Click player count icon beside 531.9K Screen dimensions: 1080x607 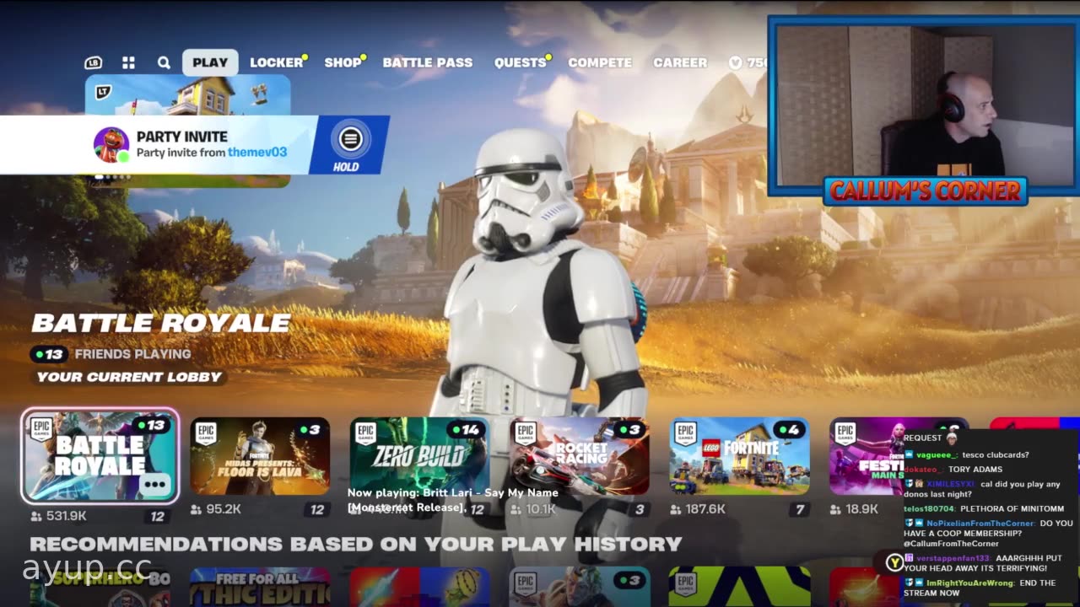click(35, 516)
